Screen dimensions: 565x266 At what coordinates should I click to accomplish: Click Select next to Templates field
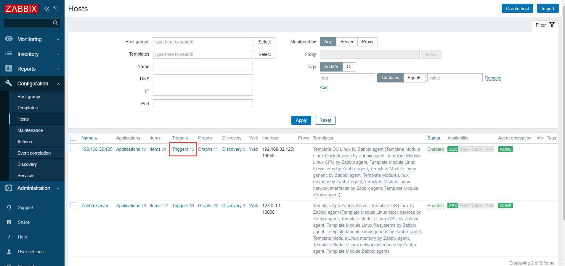pyautogui.click(x=264, y=54)
